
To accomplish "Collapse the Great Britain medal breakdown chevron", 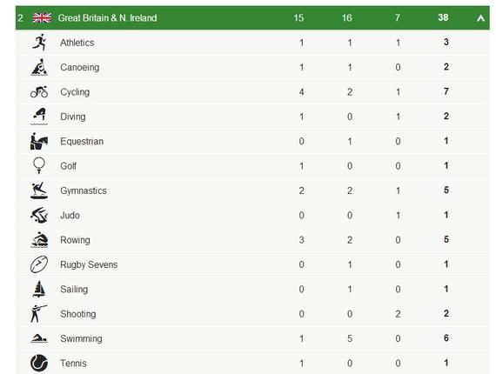I will 480,18.
